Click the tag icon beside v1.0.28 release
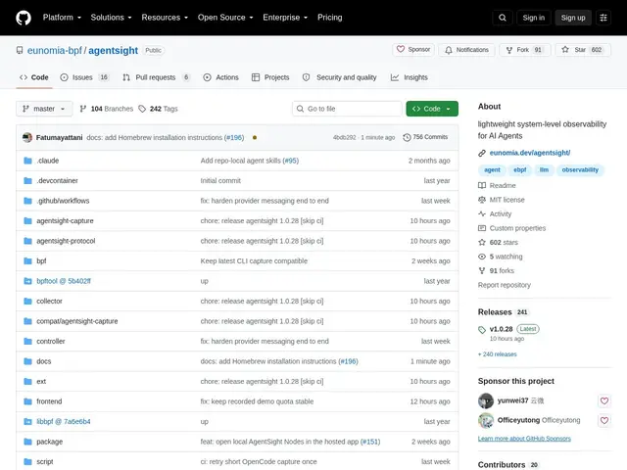Viewport: 627px width, 470px height. click(482, 330)
